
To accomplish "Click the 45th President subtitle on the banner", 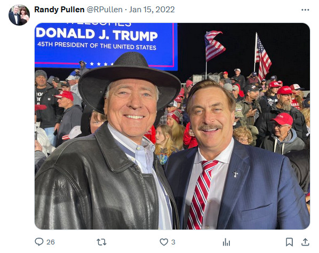I will tap(97, 46).
